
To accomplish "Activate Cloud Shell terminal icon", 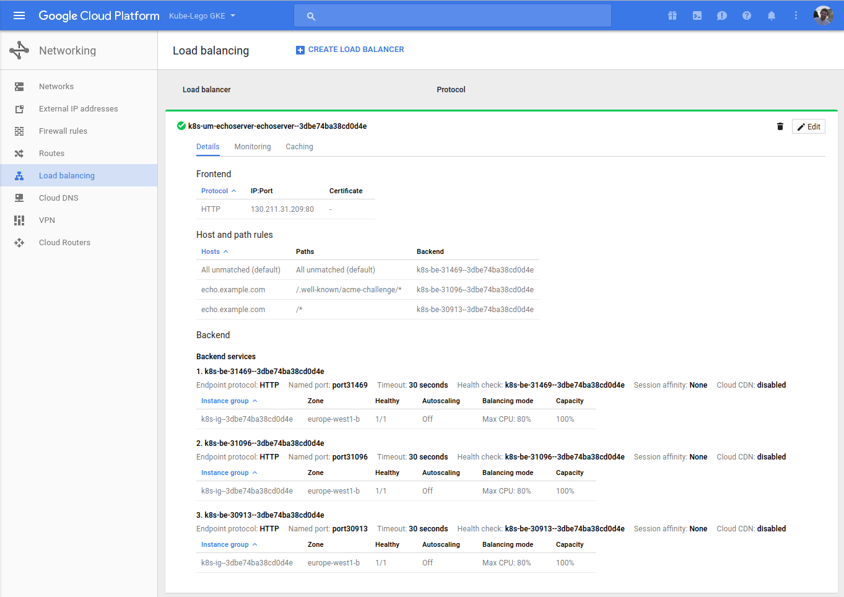I will tap(697, 15).
